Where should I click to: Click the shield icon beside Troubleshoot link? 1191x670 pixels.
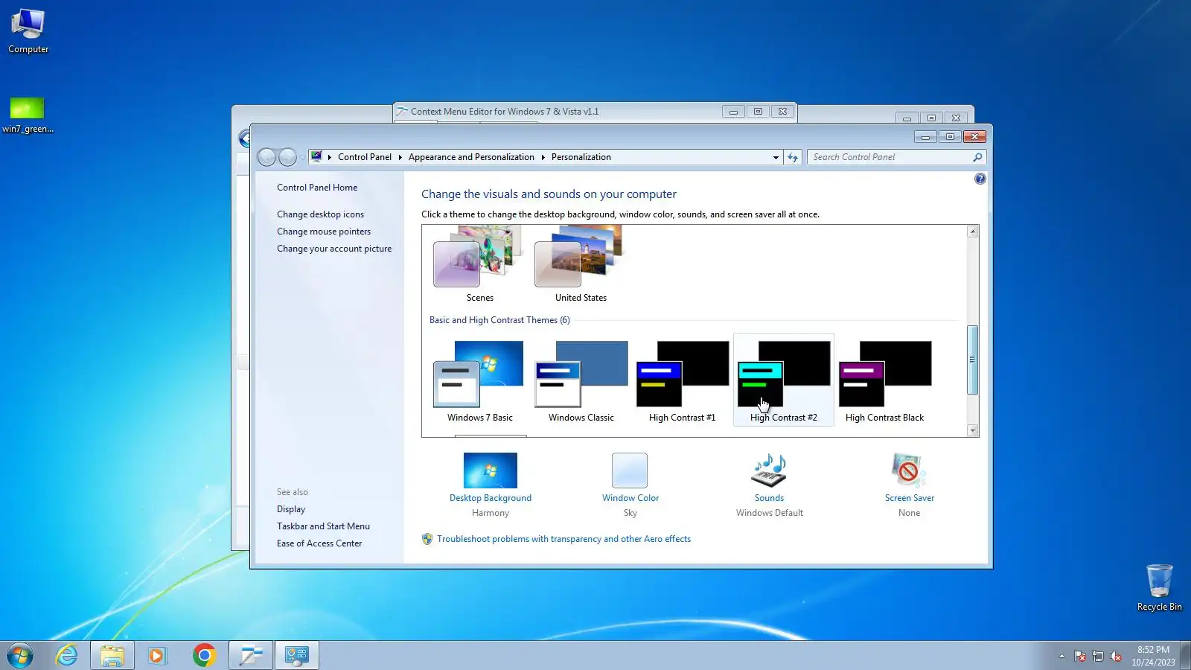point(427,539)
